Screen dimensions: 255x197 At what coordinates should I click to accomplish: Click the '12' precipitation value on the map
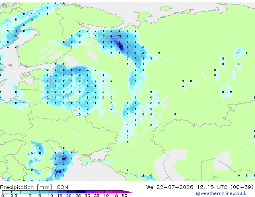[119, 37]
